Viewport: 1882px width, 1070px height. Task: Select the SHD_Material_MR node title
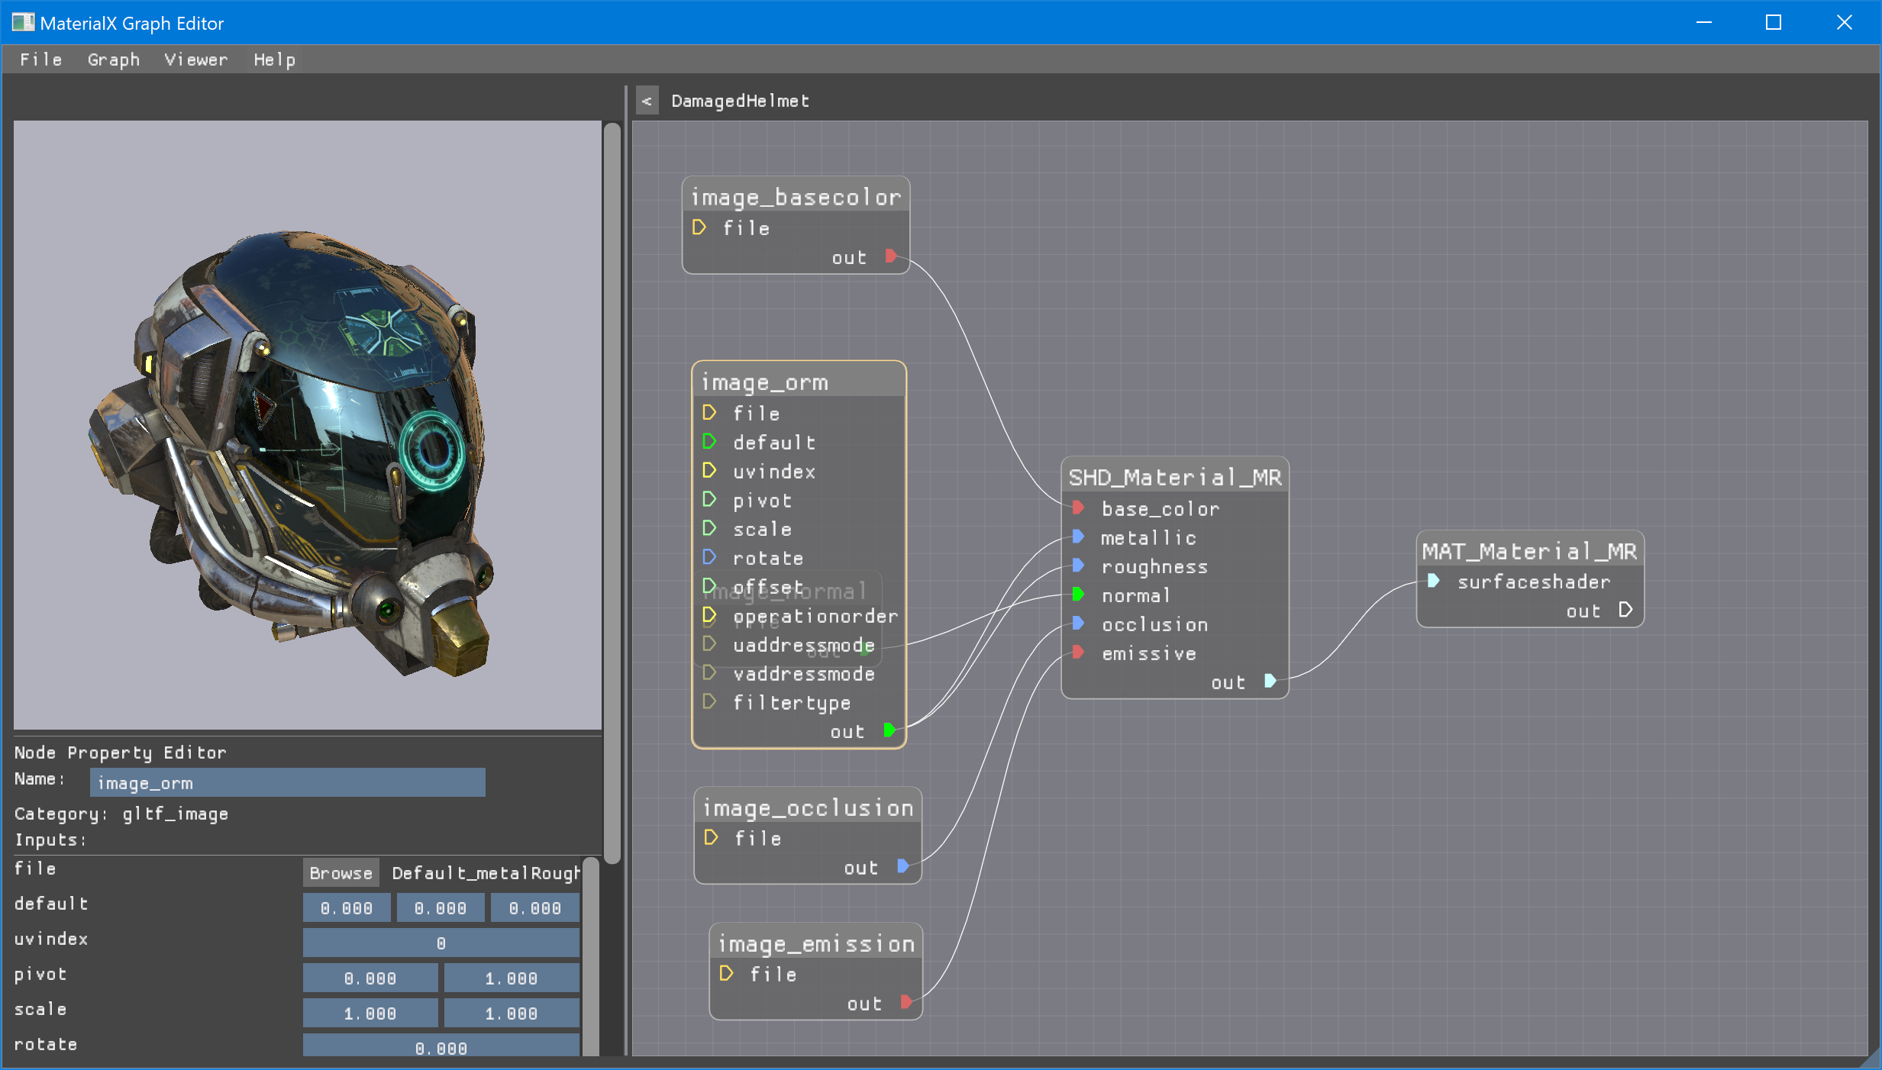[1174, 477]
